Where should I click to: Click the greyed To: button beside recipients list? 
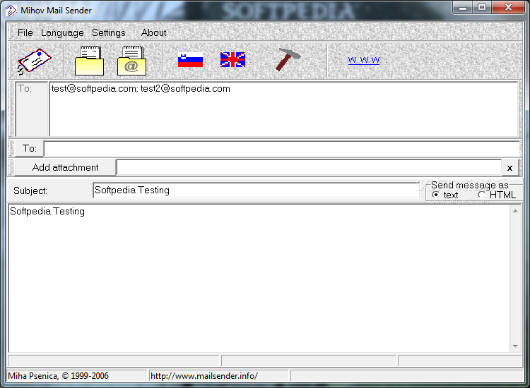pyautogui.click(x=32, y=109)
